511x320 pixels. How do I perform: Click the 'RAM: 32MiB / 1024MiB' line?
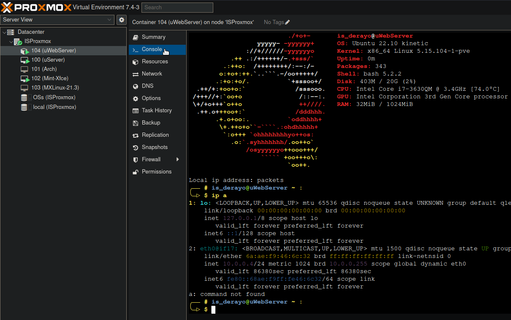[375, 104]
